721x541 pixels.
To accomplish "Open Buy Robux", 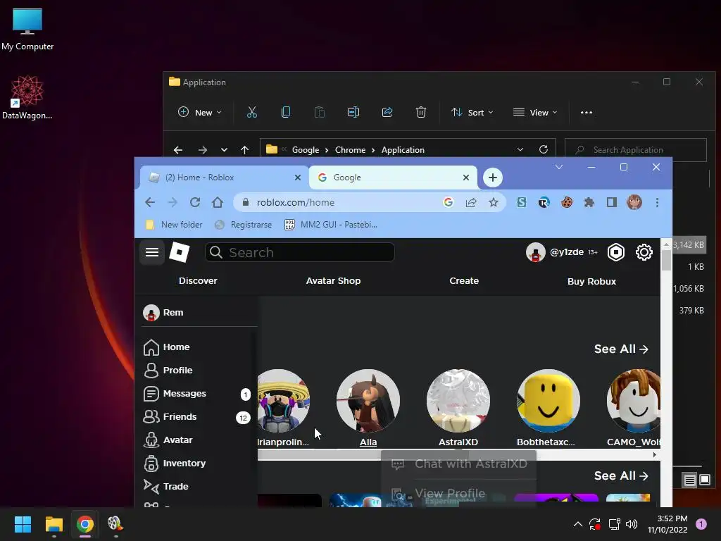I will click(x=591, y=281).
